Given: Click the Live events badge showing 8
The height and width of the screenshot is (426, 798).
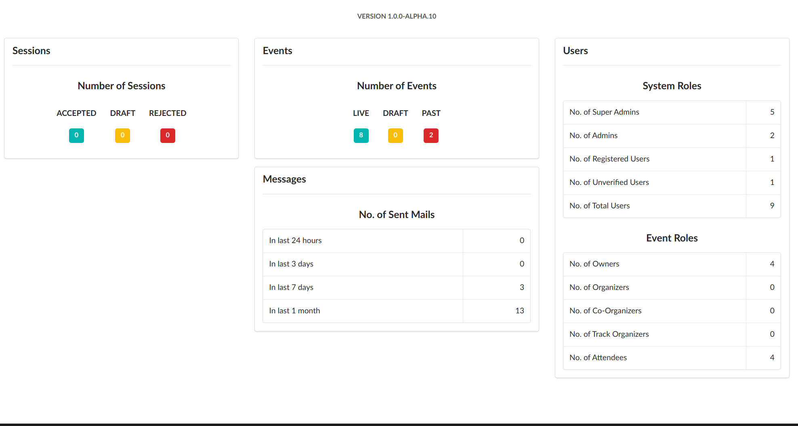Looking at the screenshot, I should tap(361, 135).
